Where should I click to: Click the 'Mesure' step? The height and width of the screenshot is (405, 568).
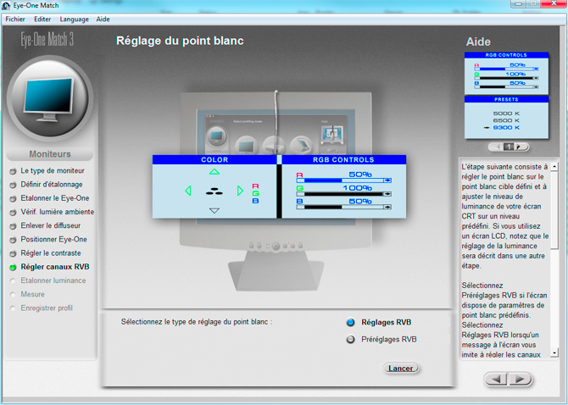[x=32, y=294]
